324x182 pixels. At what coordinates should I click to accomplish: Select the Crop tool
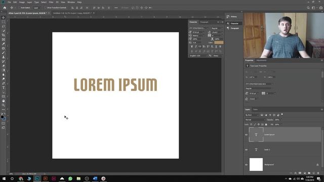[4, 35]
